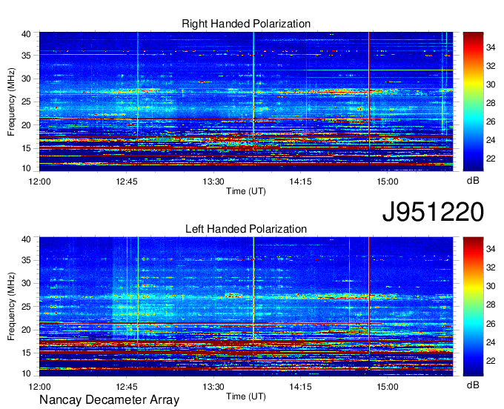
Task: Click the 12:00 tick label on top plot
Action: pyautogui.click(x=39, y=182)
